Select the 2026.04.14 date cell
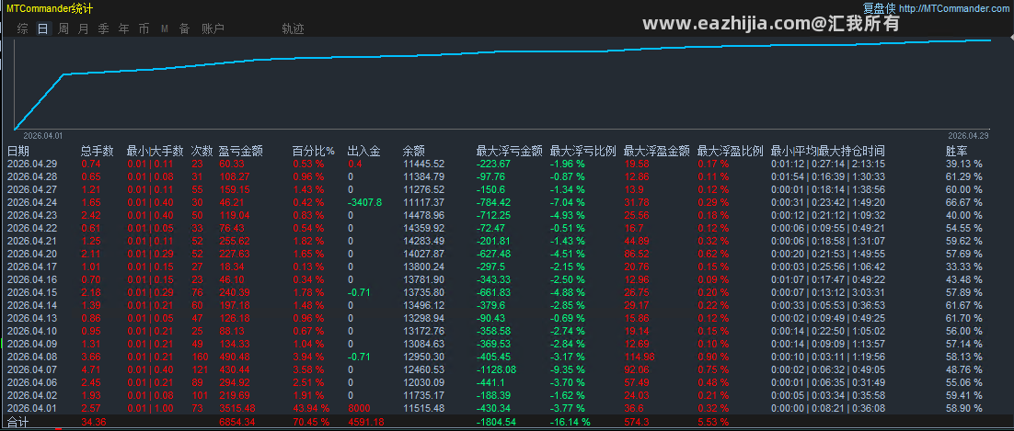The width and height of the screenshot is (1014, 431). coord(32,305)
